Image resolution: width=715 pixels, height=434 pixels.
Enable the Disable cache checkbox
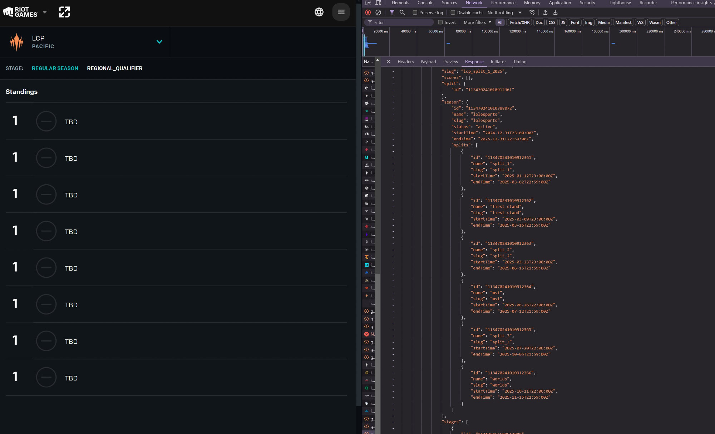point(453,12)
